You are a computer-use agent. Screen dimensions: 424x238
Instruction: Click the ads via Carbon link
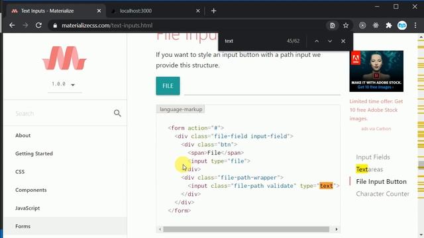[376, 129]
